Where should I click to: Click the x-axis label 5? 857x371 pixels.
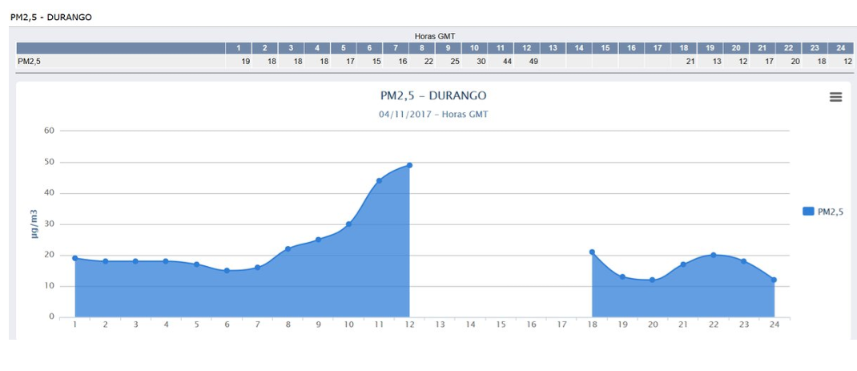[x=196, y=325]
